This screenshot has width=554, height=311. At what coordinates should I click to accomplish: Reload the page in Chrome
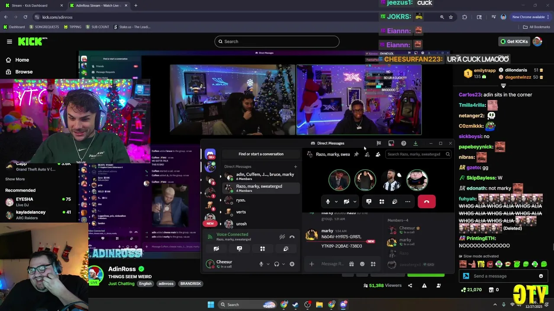tap(26, 17)
